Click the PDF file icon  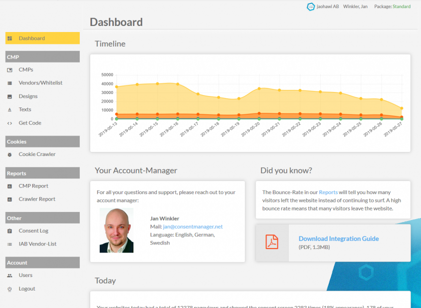tap(272, 242)
